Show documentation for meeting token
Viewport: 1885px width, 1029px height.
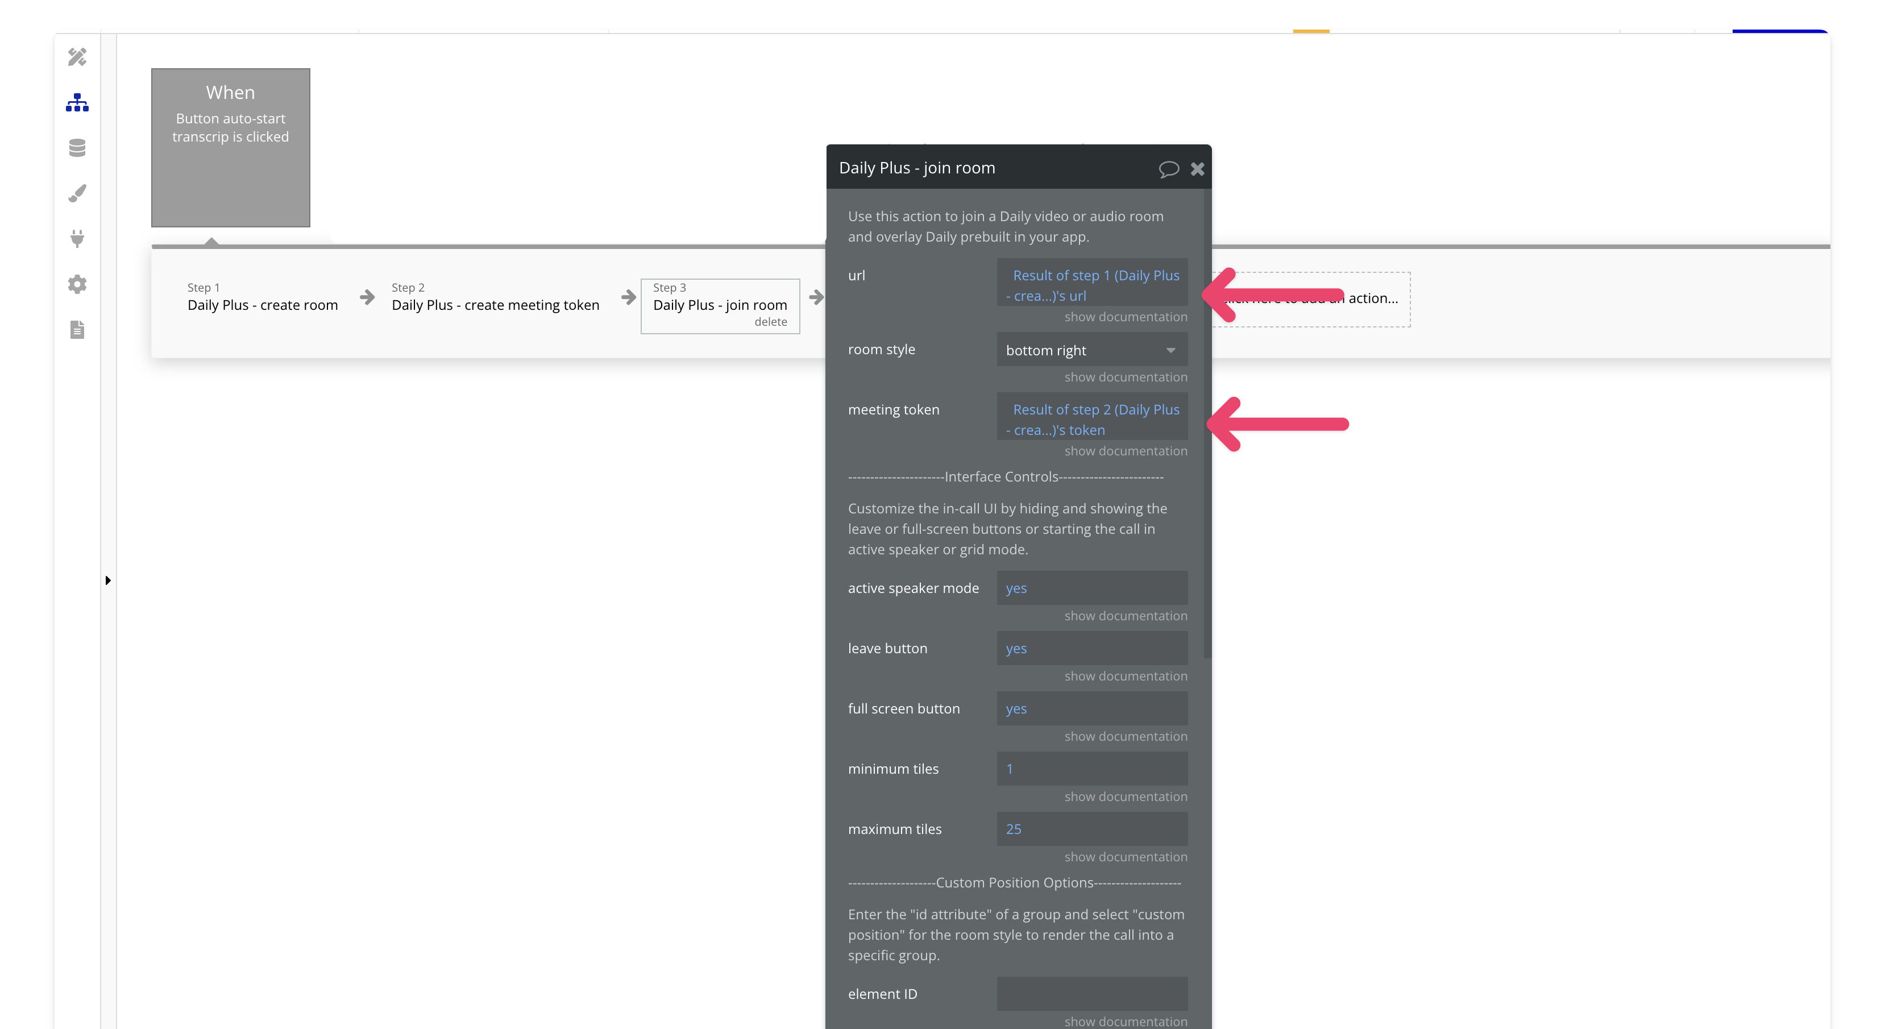click(1126, 451)
